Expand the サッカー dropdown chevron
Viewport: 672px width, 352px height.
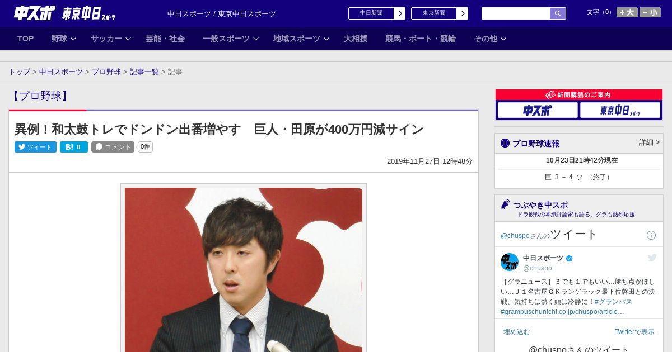pyautogui.click(x=128, y=39)
